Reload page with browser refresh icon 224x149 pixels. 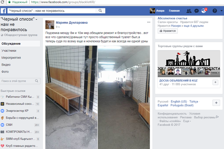(2, 2)
